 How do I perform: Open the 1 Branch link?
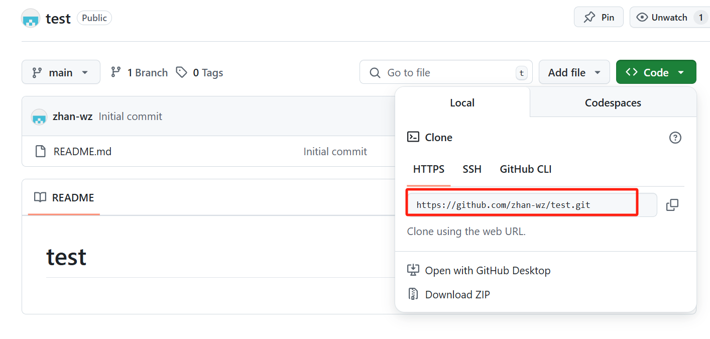[x=139, y=72]
